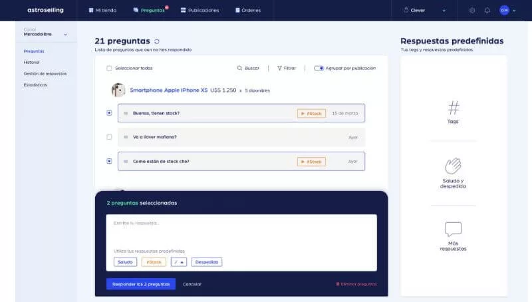532x302 pixels.
Task: Click the refresh icon beside 21 preguntas
Action: (x=157, y=41)
